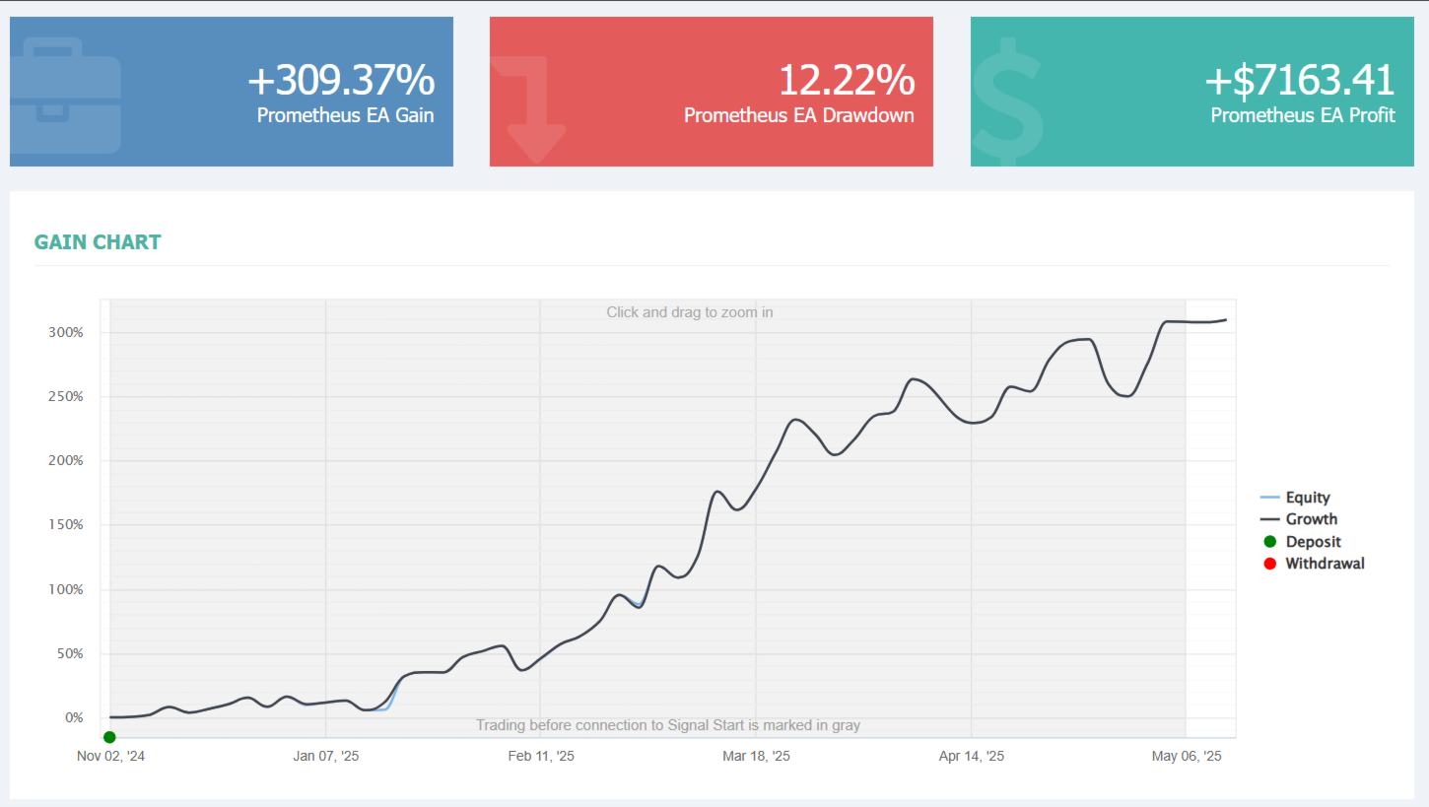Click the +$7163.41 profit value
Image resolution: width=1429 pixels, height=807 pixels.
click(x=1300, y=80)
